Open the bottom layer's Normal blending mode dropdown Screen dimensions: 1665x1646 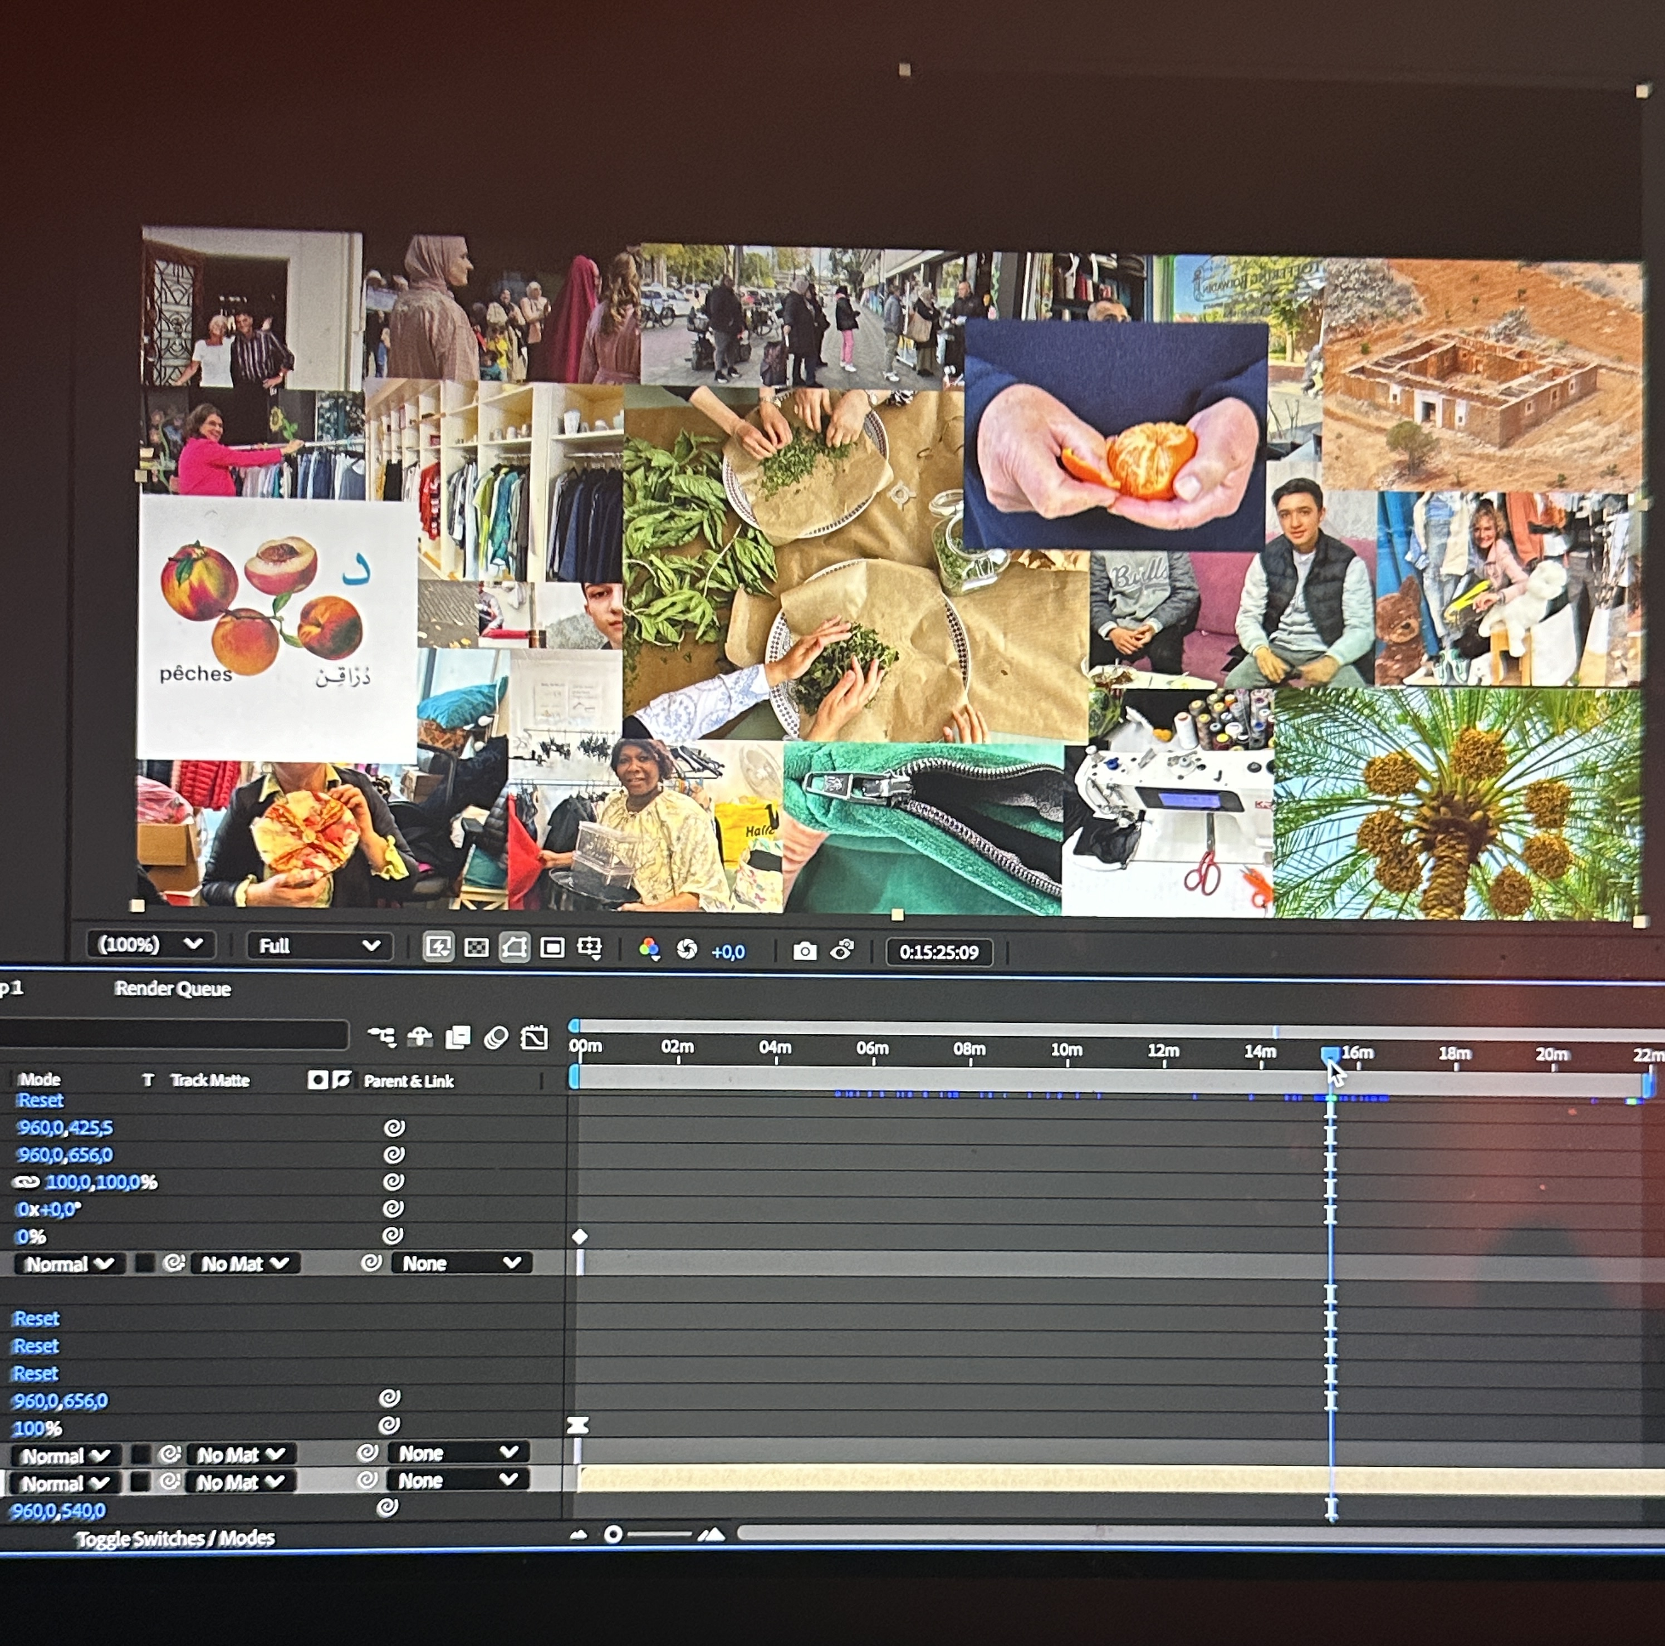(x=65, y=1483)
